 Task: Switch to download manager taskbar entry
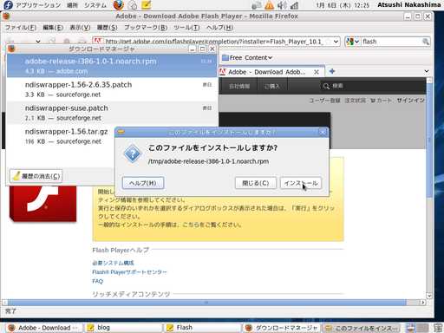point(281,328)
